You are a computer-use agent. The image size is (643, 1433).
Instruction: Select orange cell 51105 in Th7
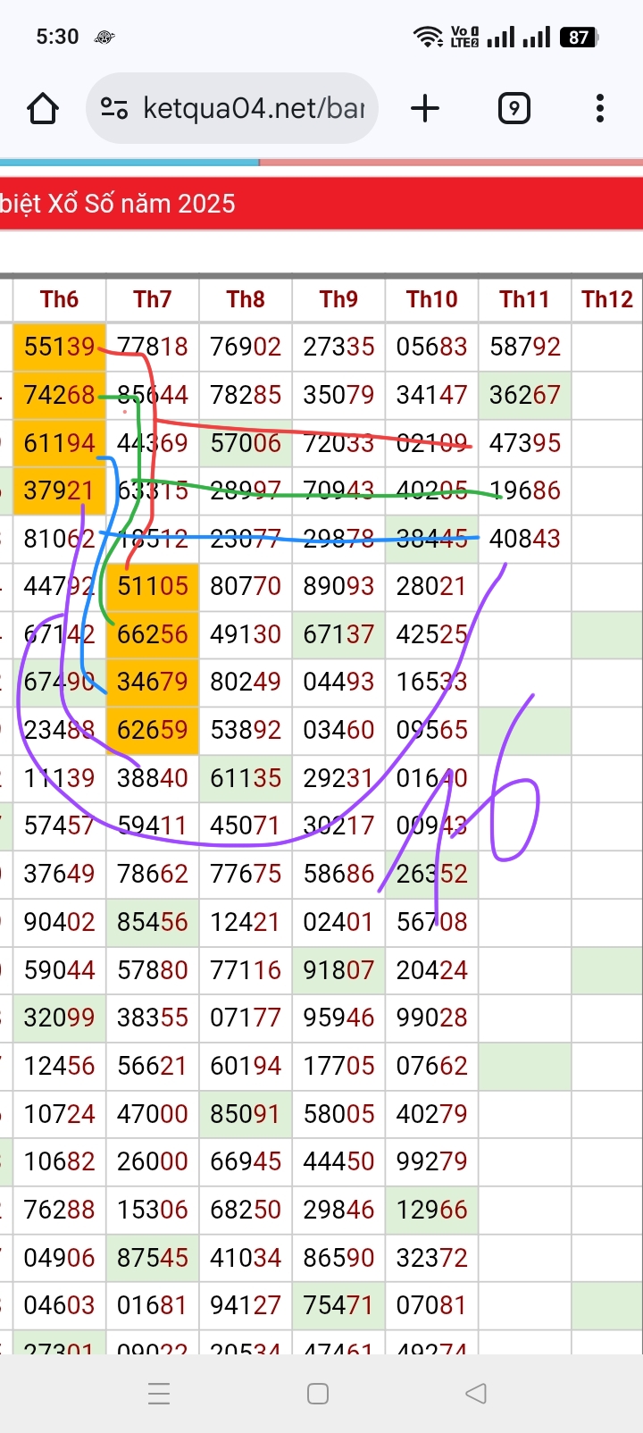click(153, 587)
